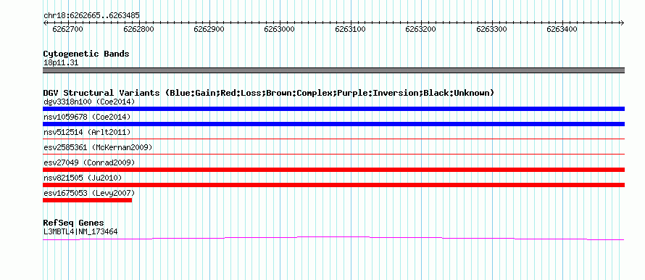Viewport: 645px width, 280px height.
Task: Click esv1675053 (Levy2007) variant label
Action: 89,193
